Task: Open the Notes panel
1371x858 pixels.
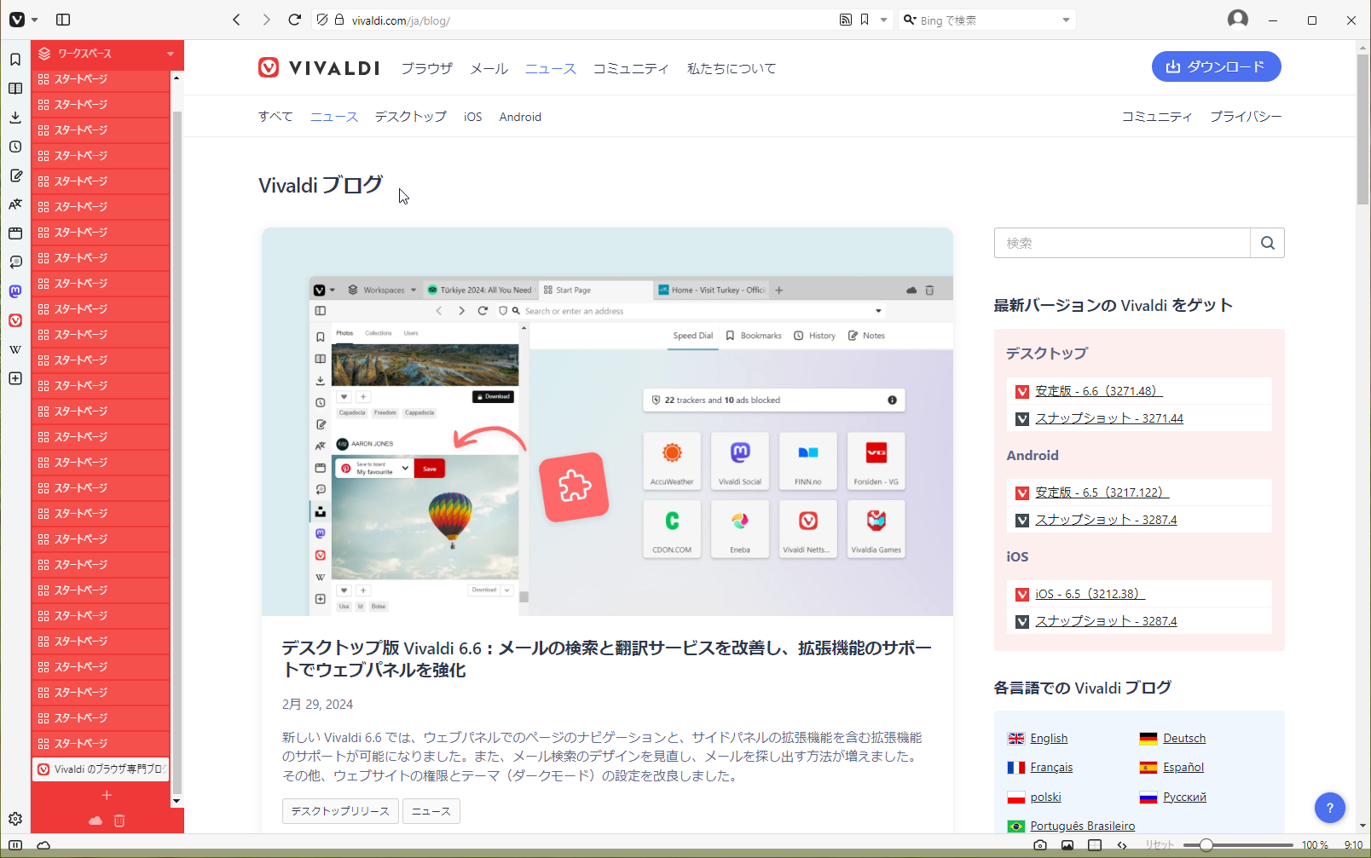Action: [x=15, y=175]
